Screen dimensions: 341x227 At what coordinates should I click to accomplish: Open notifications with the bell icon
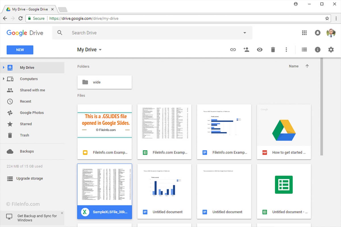pos(317,33)
